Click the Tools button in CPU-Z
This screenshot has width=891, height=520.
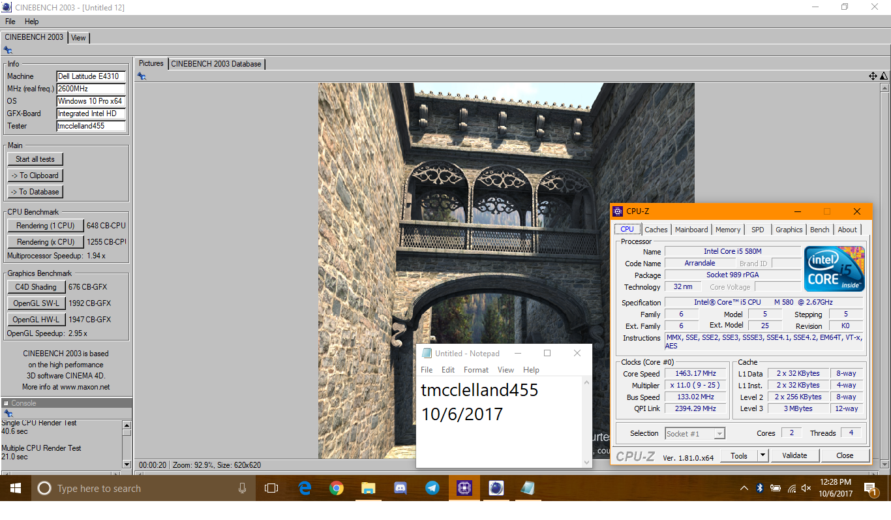[739, 455]
